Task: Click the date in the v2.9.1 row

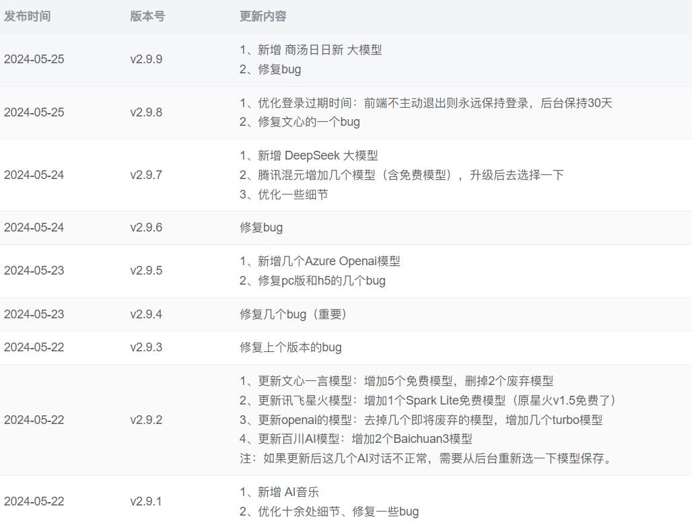Action: click(x=34, y=501)
